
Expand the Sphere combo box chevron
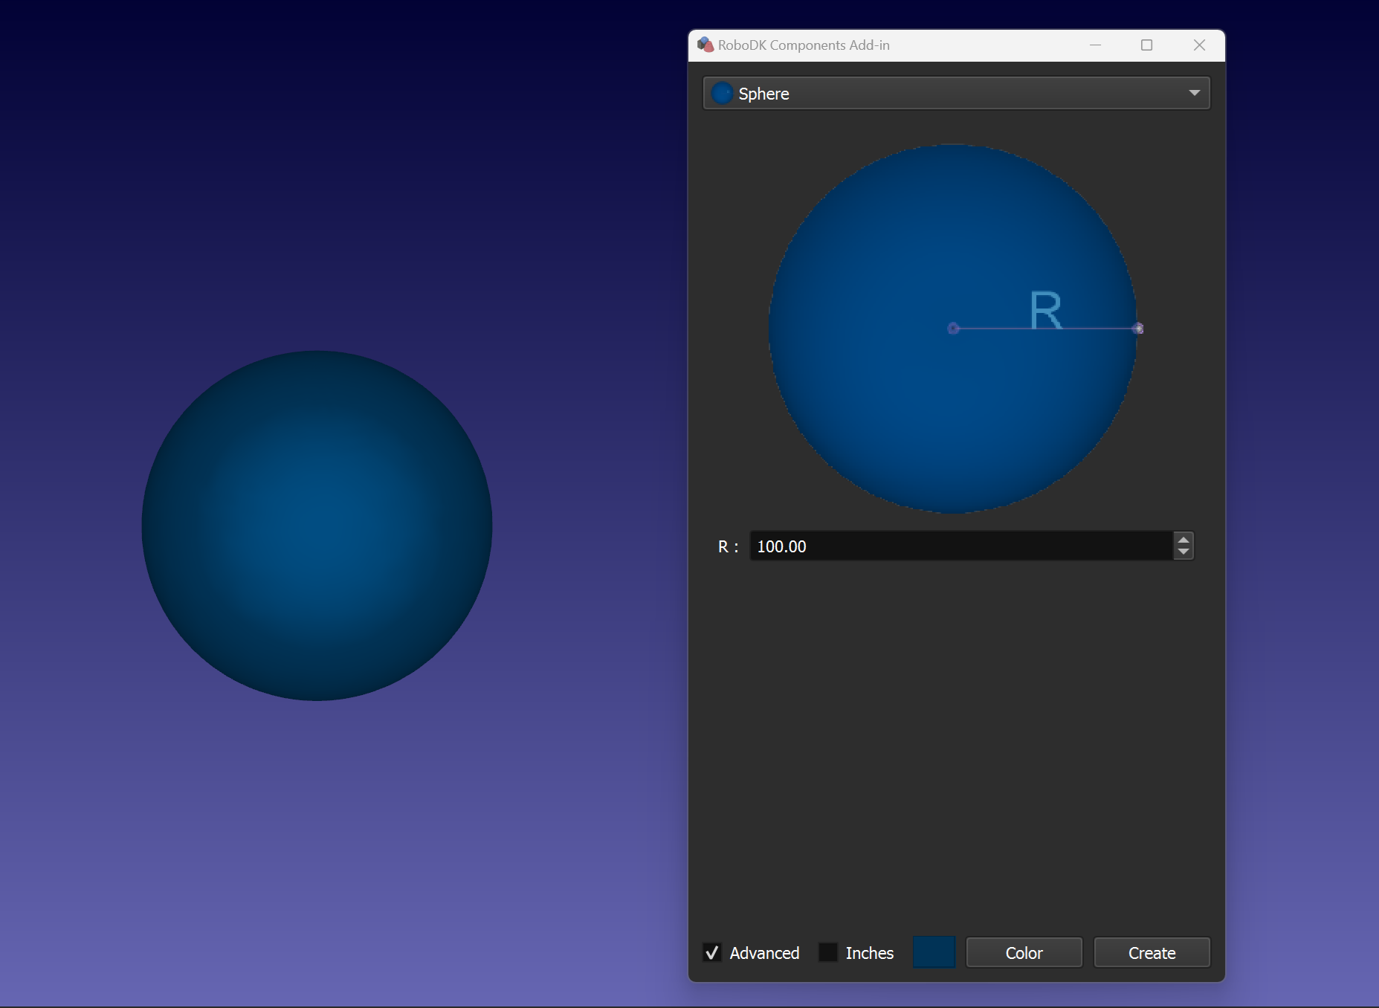point(1193,93)
